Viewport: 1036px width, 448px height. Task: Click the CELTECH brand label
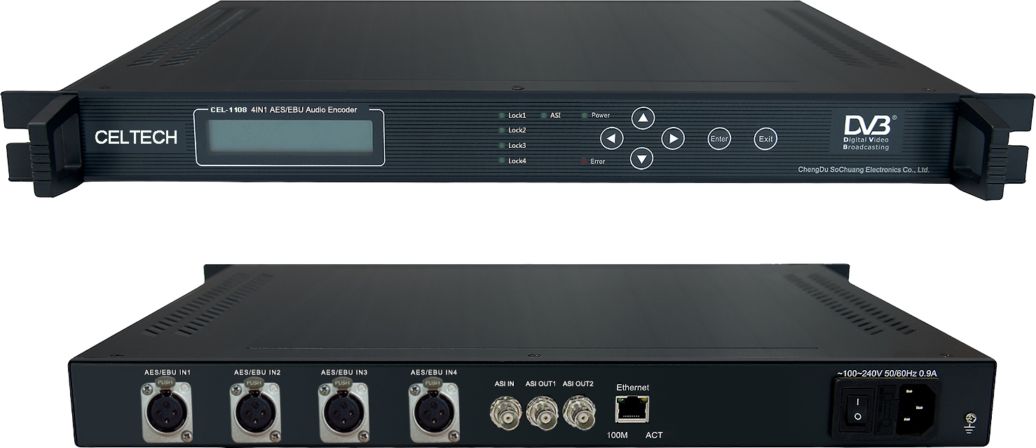click(136, 138)
